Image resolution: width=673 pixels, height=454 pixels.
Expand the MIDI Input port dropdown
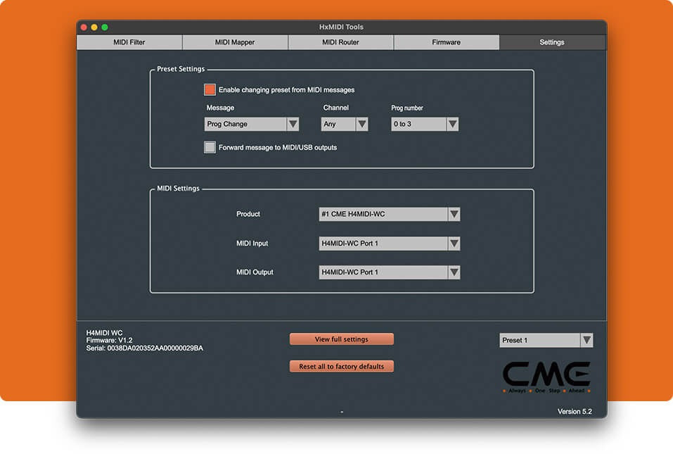(x=390, y=244)
